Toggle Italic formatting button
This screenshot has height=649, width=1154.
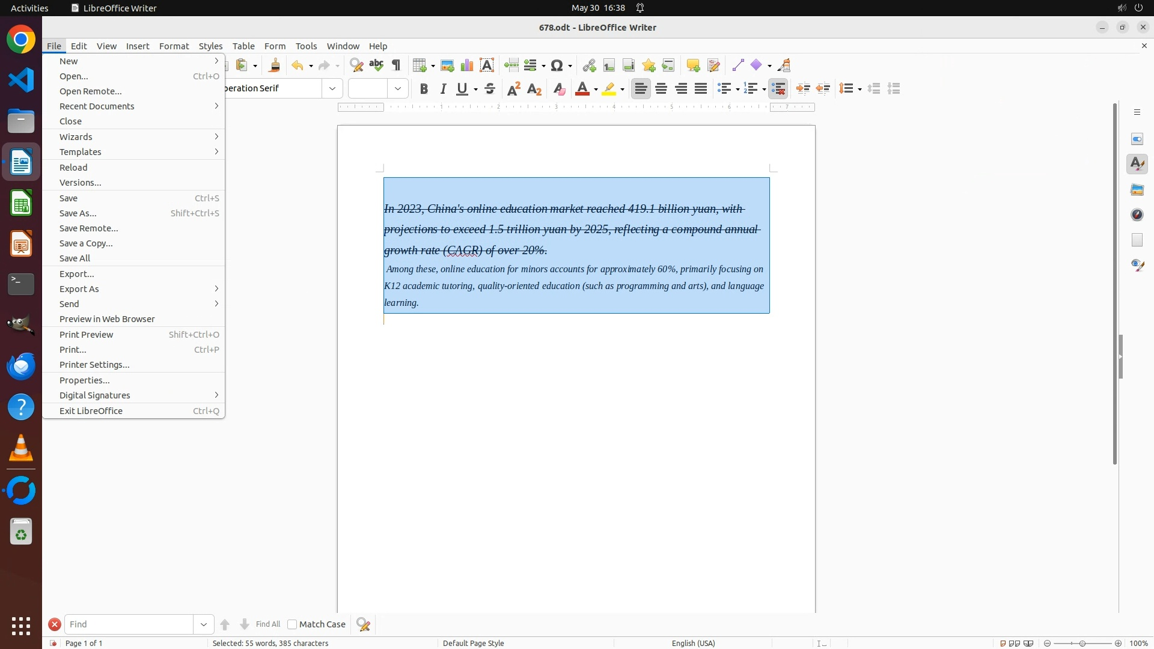(444, 89)
